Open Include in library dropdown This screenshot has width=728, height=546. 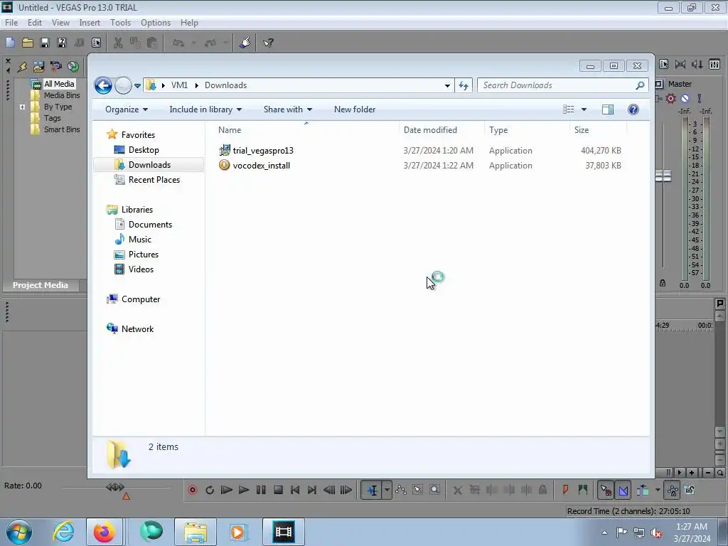point(205,109)
